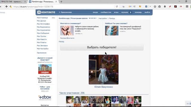191x107 pixels.
Task: Open the browser hamburger menu
Action: pos(187,7)
